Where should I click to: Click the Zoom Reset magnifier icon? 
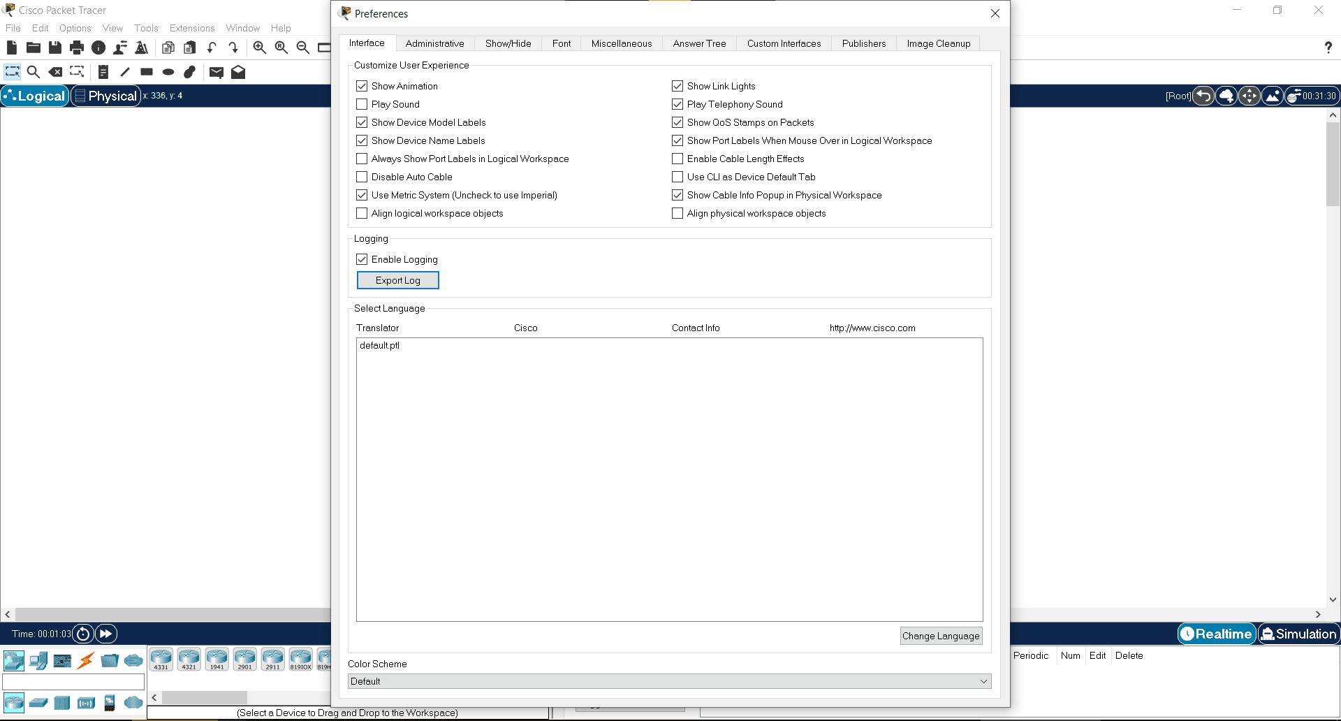(281, 48)
